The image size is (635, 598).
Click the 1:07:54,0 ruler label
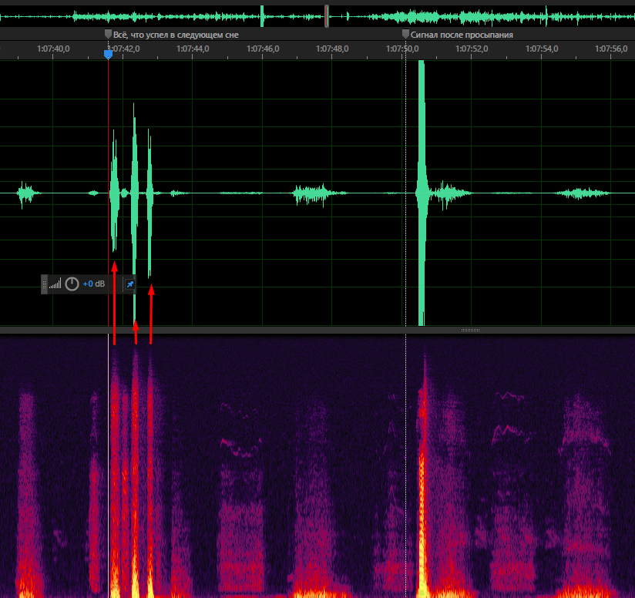pyautogui.click(x=542, y=49)
